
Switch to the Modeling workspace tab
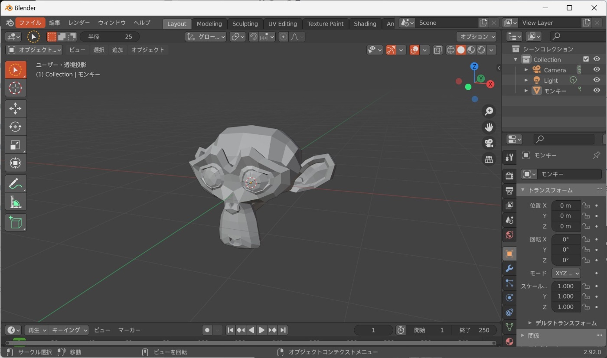pos(209,24)
